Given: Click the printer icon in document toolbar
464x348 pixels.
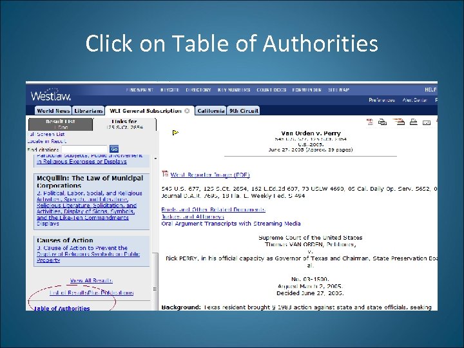Looking at the screenshot, I should (413, 122).
